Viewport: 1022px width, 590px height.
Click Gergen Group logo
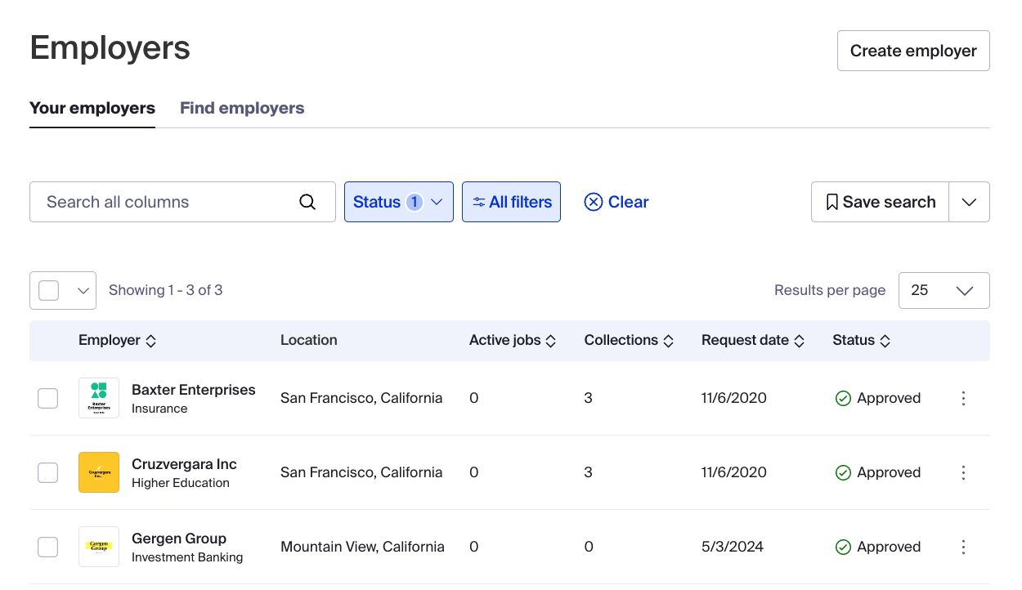pos(99,547)
